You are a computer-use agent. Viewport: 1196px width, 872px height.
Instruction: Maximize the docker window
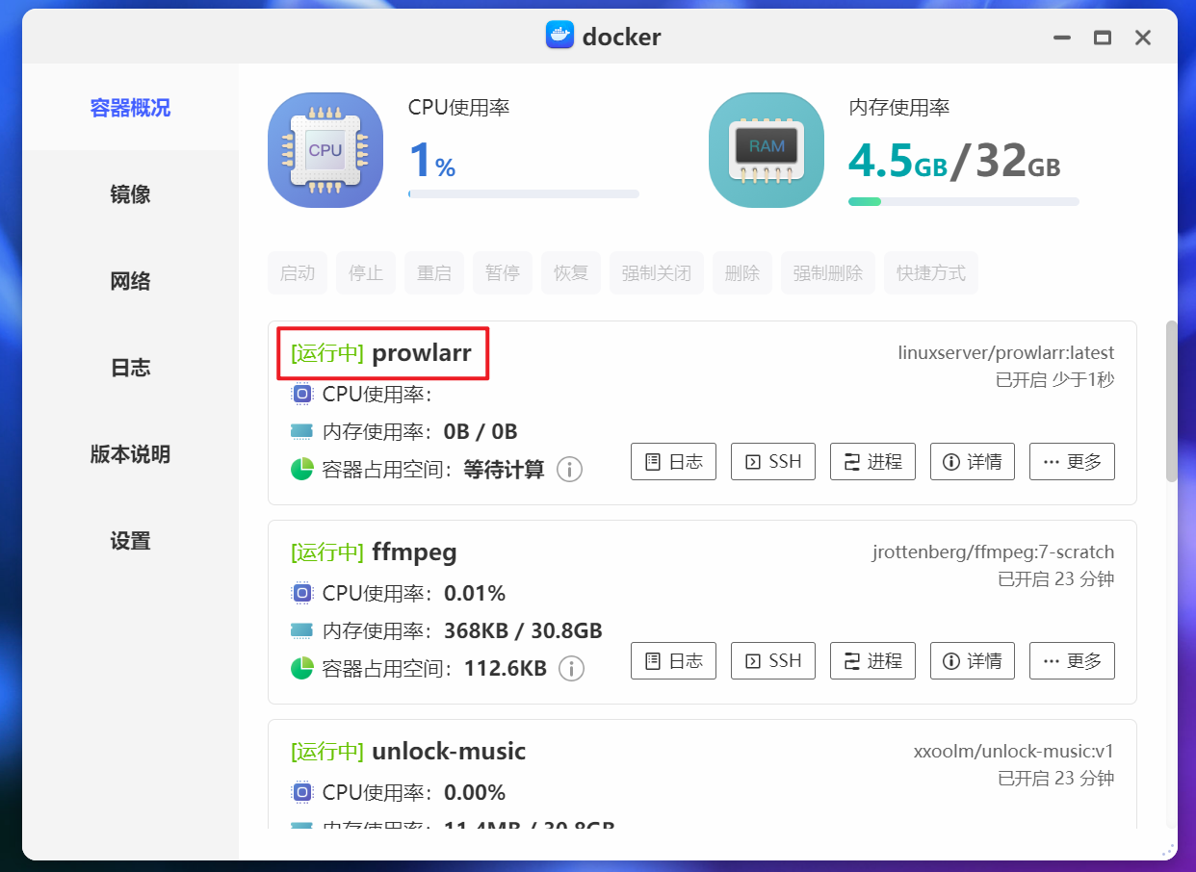1103,38
